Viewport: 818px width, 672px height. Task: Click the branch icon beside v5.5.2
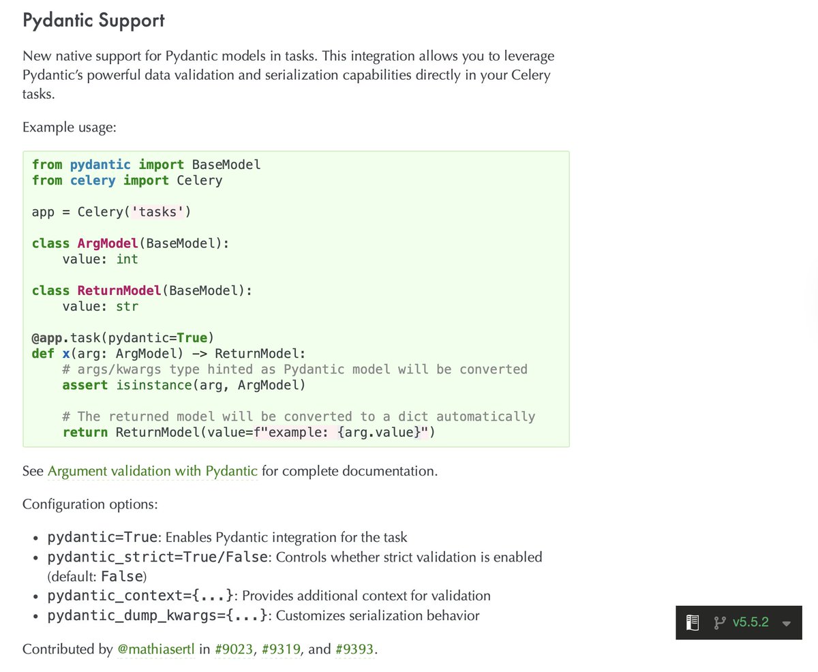point(718,622)
